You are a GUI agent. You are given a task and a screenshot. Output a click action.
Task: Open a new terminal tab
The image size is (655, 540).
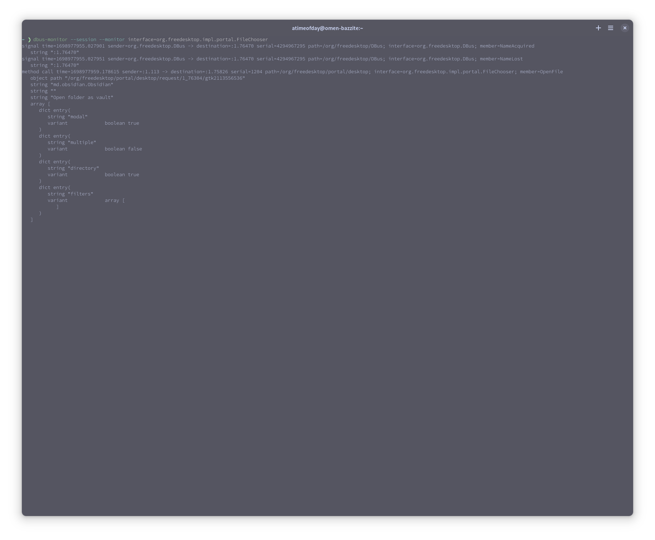(x=598, y=28)
